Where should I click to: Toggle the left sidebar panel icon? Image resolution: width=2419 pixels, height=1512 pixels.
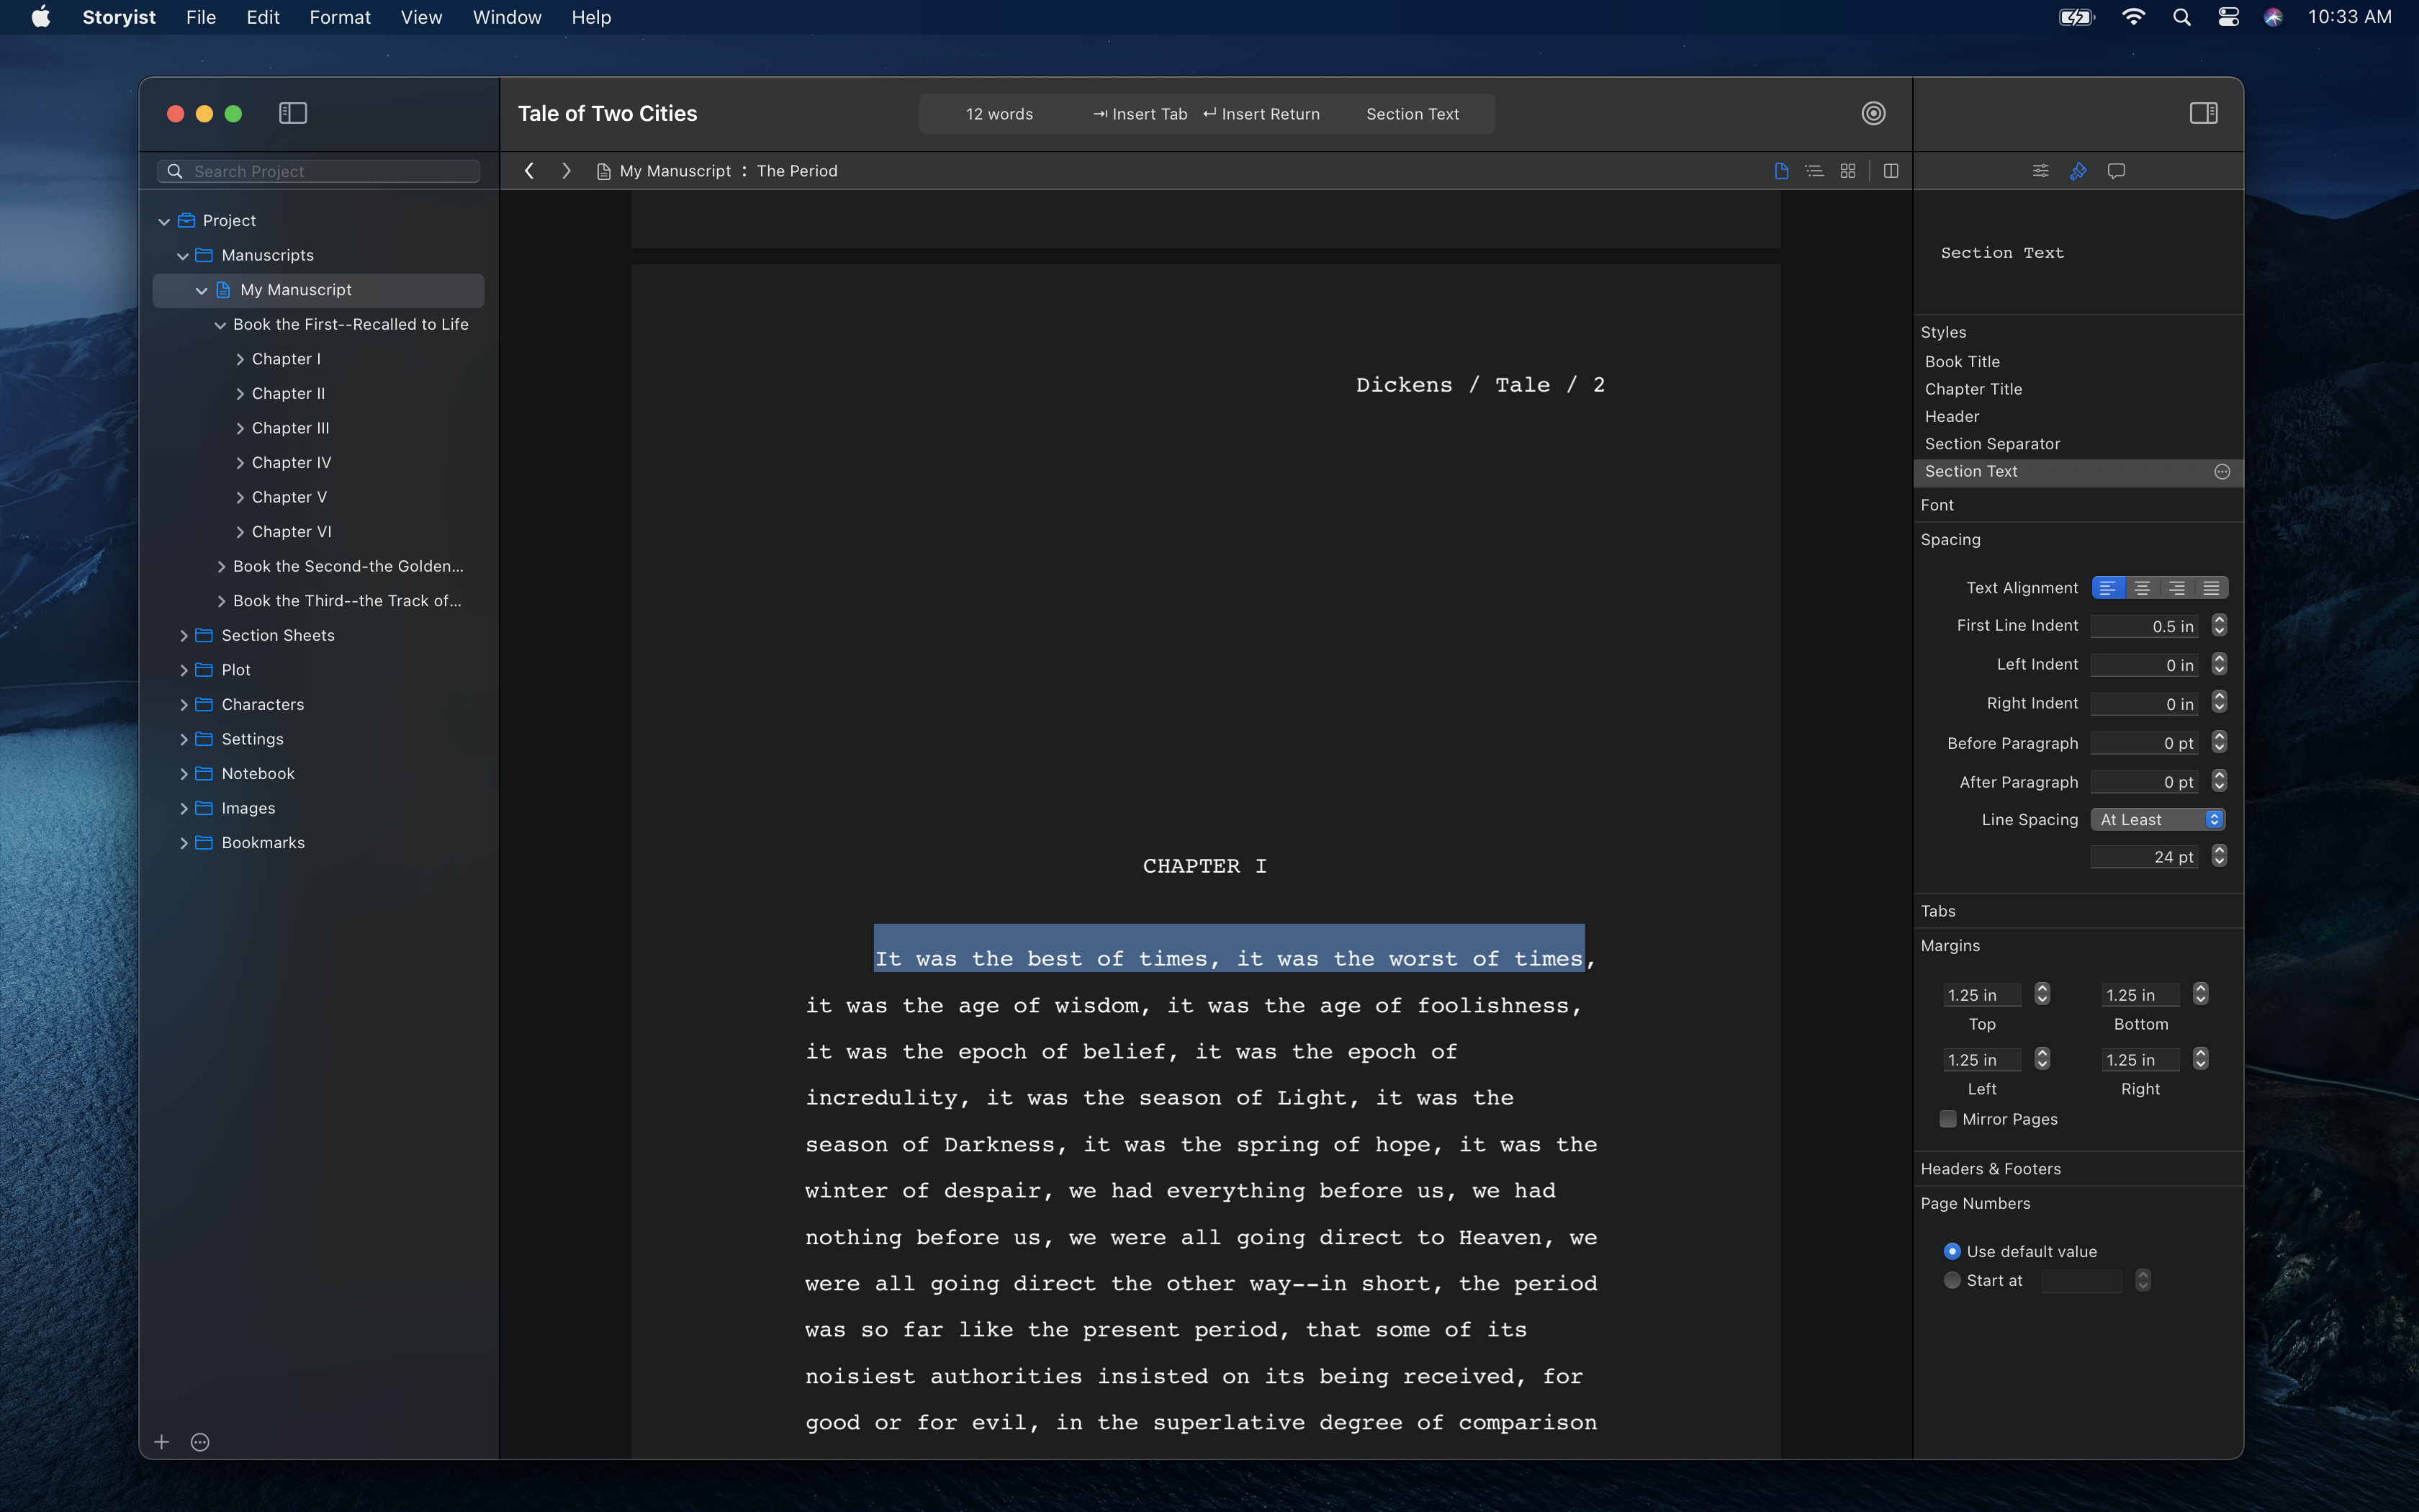pyautogui.click(x=293, y=113)
